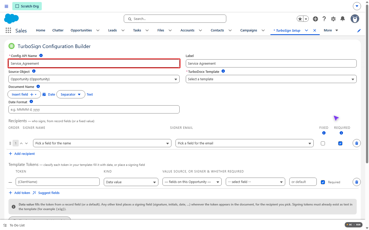This screenshot has width=369, height=230.
Task: Open the Source Object dropdown
Action: point(94,79)
